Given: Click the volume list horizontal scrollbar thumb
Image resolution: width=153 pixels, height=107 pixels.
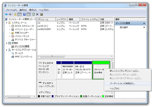Looking at the screenshot, I should pos(52,56).
